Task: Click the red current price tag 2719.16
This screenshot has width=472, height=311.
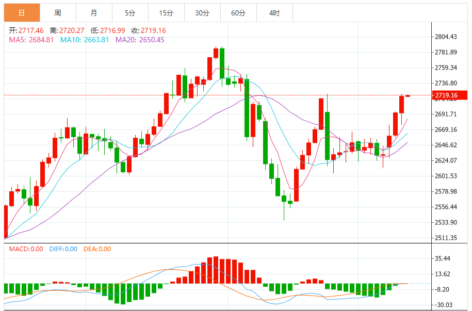Action: [x=450, y=95]
